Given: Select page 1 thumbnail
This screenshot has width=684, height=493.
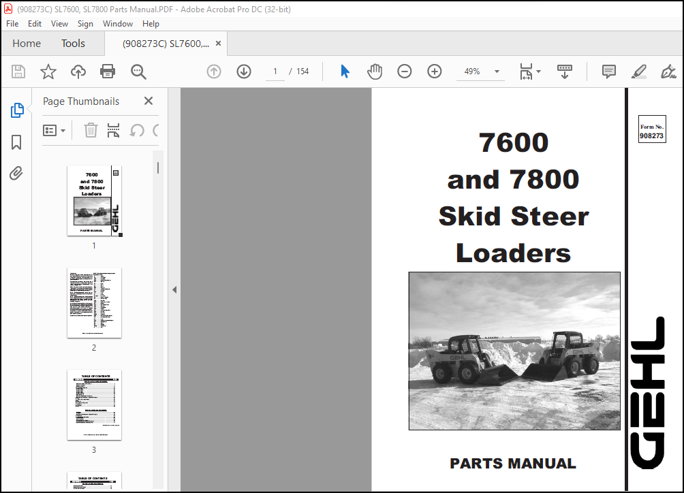Looking at the screenshot, I should point(94,200).
